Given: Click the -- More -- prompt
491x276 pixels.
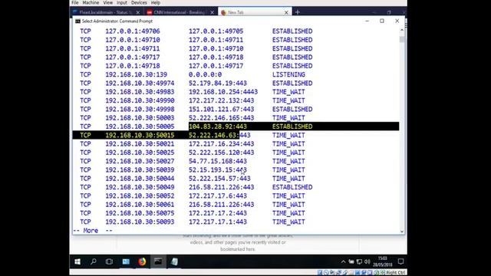Looking at the screenshot, I should tap(92, 231).
